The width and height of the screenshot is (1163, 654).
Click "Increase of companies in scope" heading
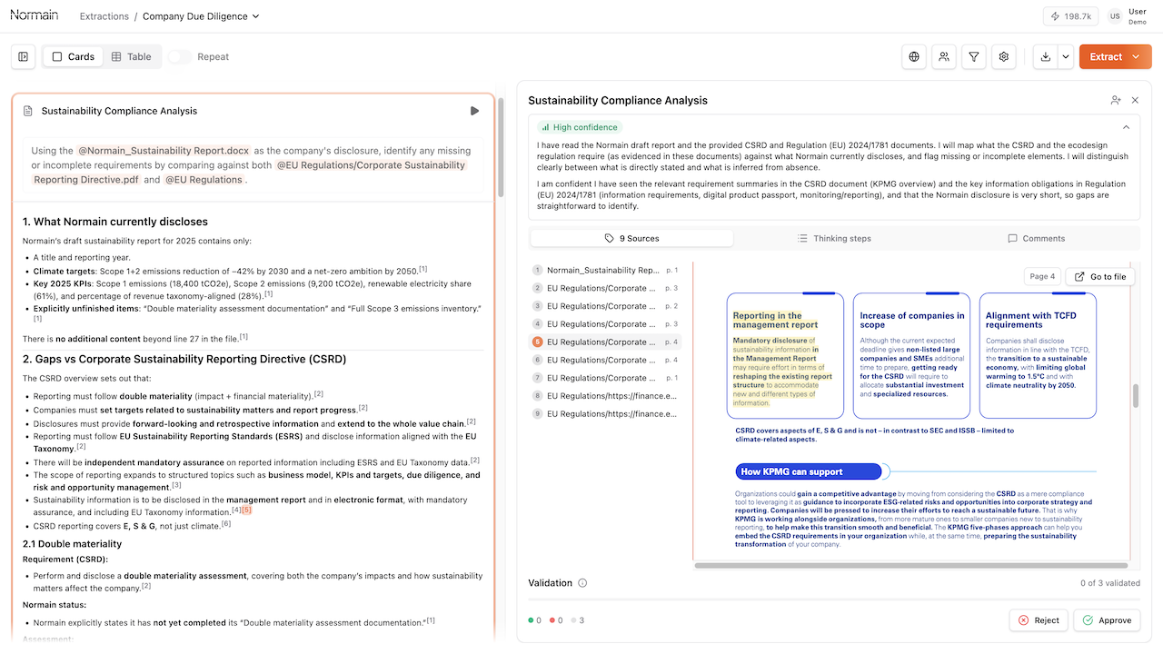[x=912, y=320]
